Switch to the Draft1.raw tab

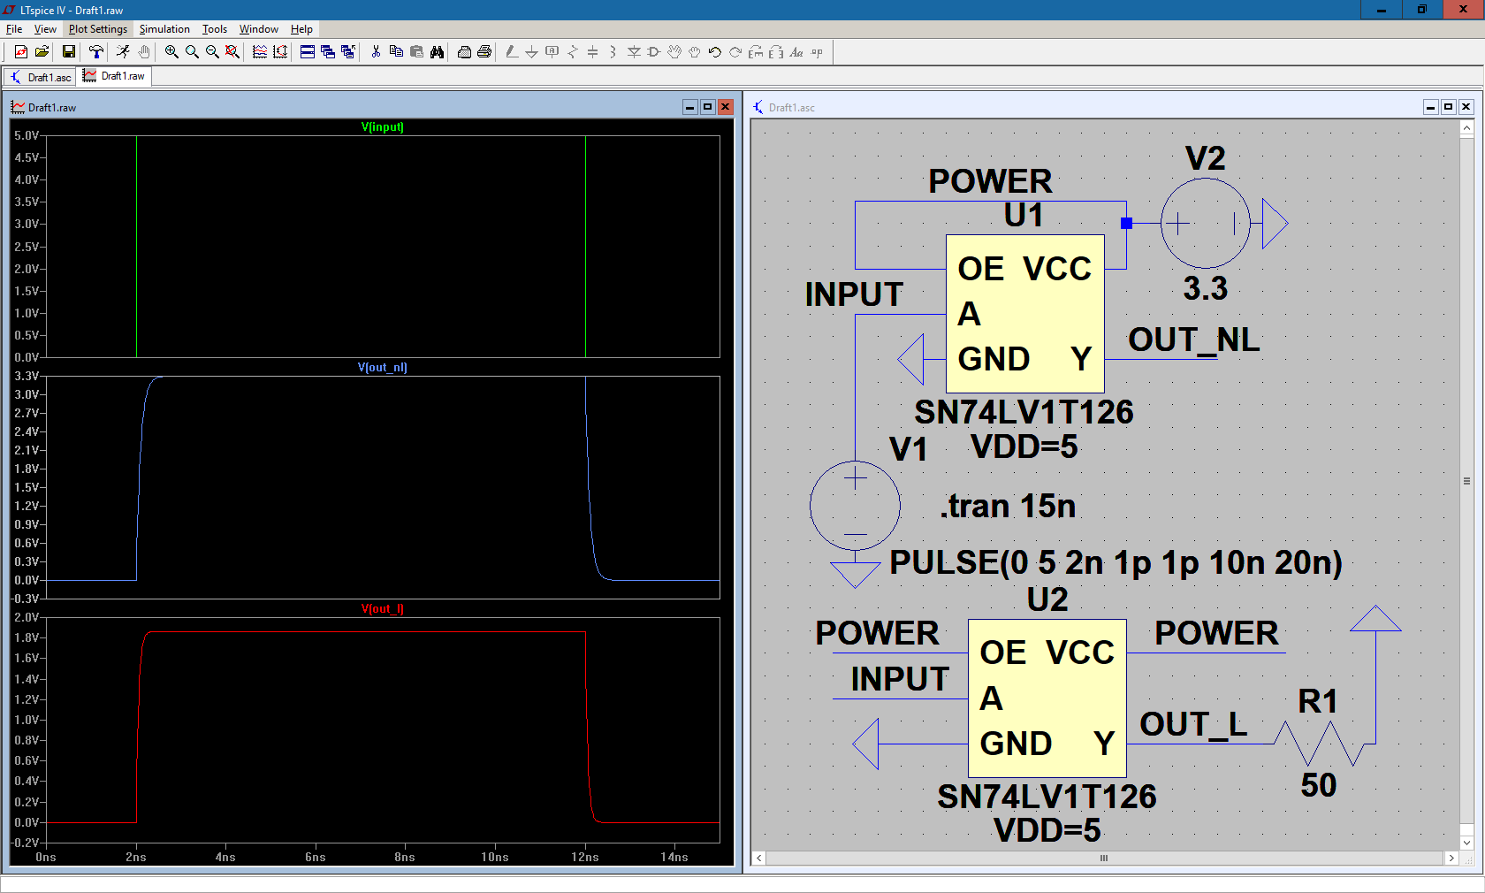coord(115,76)
